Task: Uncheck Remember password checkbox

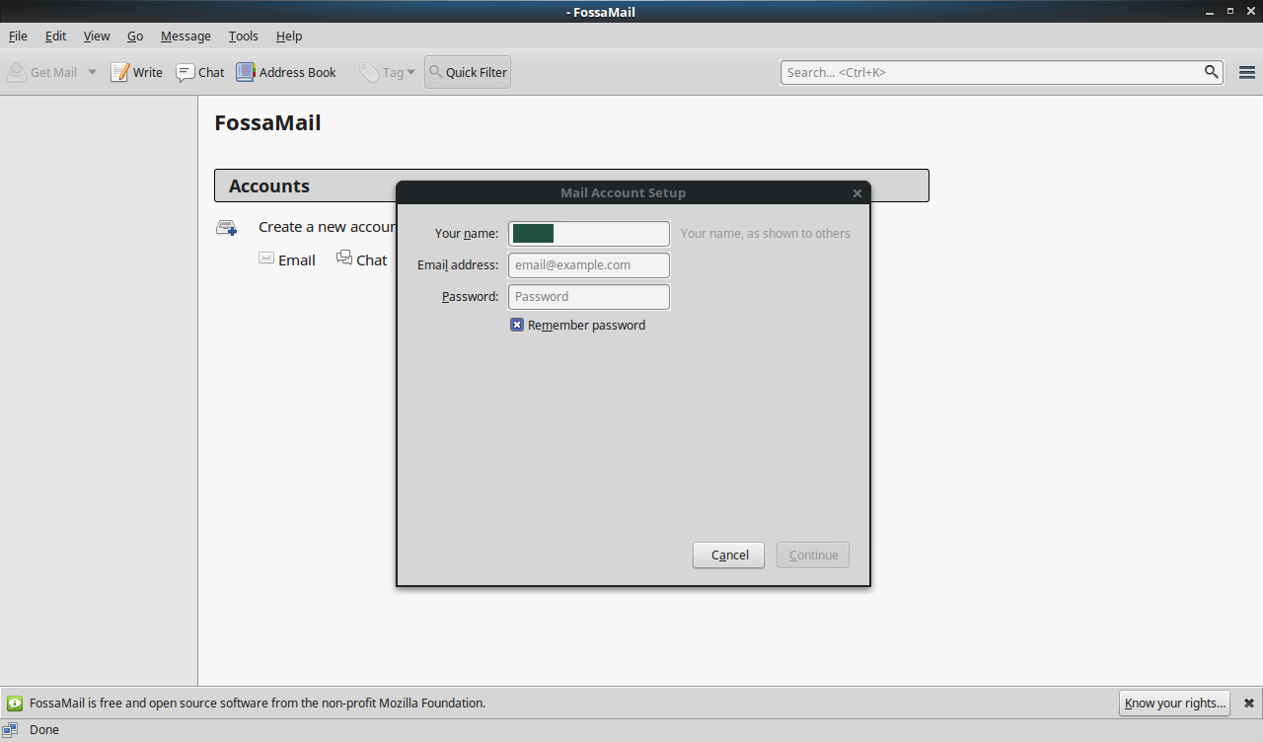Action: click(517, 325)
